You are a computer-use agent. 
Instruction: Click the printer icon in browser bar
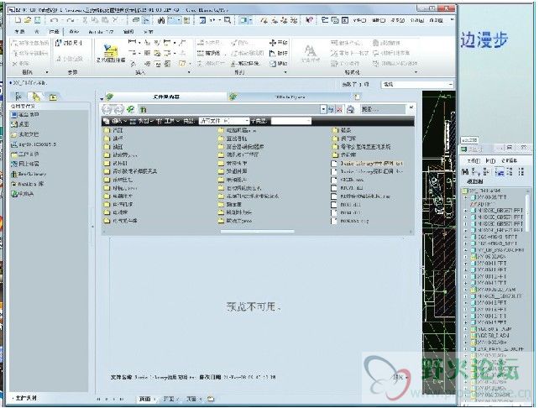350,110
